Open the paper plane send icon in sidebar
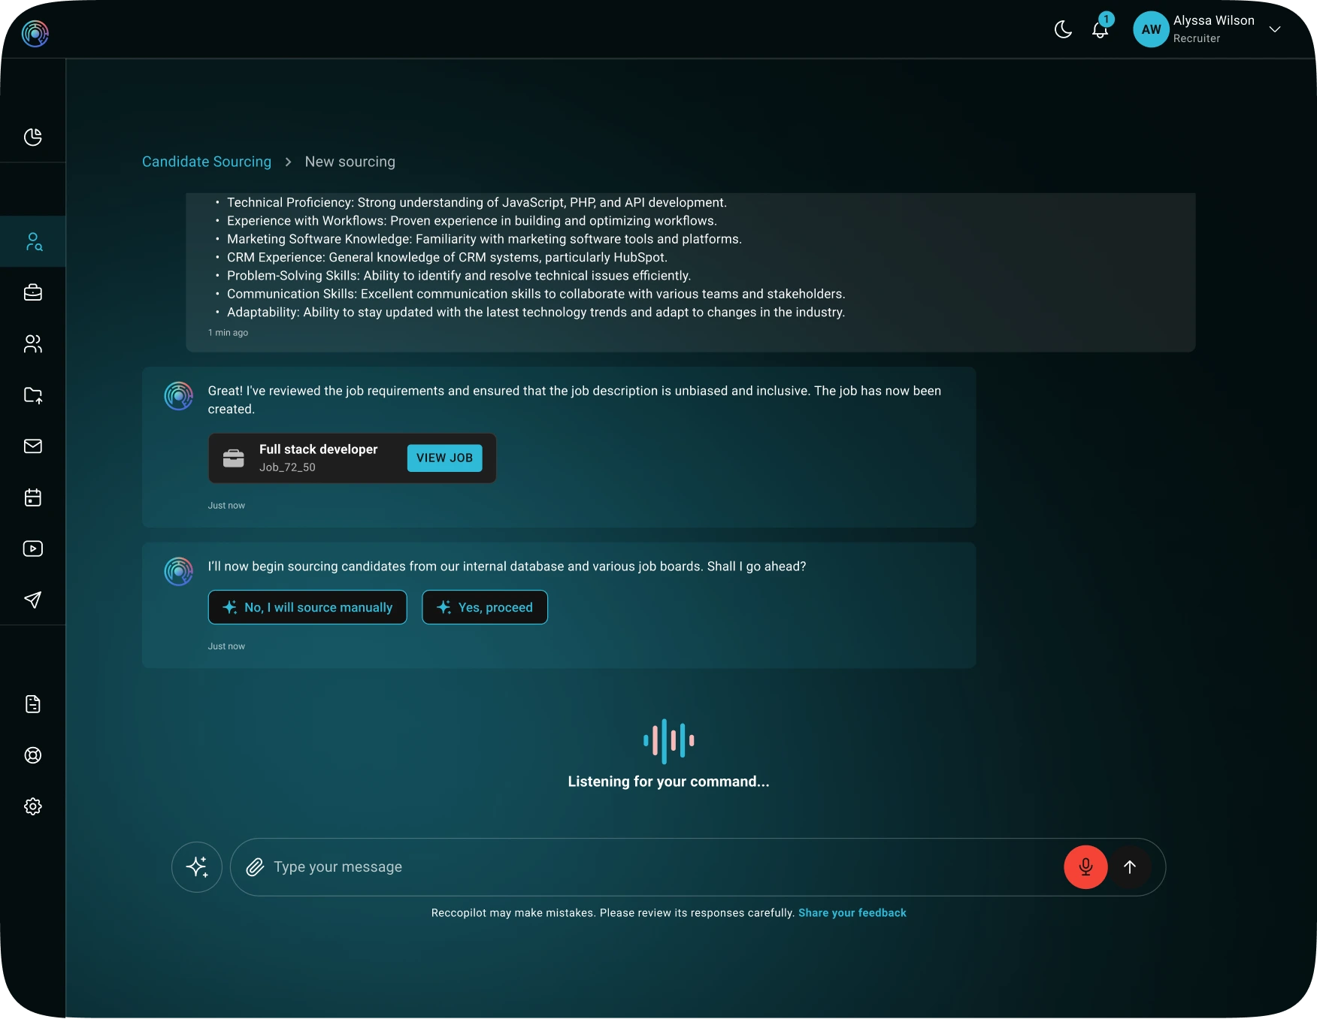Image resolution: width=1317 pixels, height=1019 pixels. tap(33, 600)
